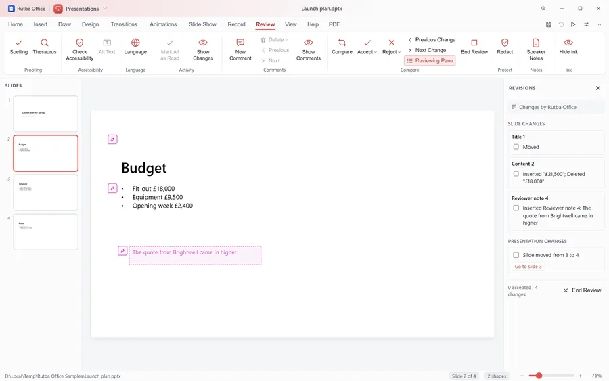Screen dimensions: 609x381
Task: Click the change marker beside Fit-out bullet
Action: [112, 188]
